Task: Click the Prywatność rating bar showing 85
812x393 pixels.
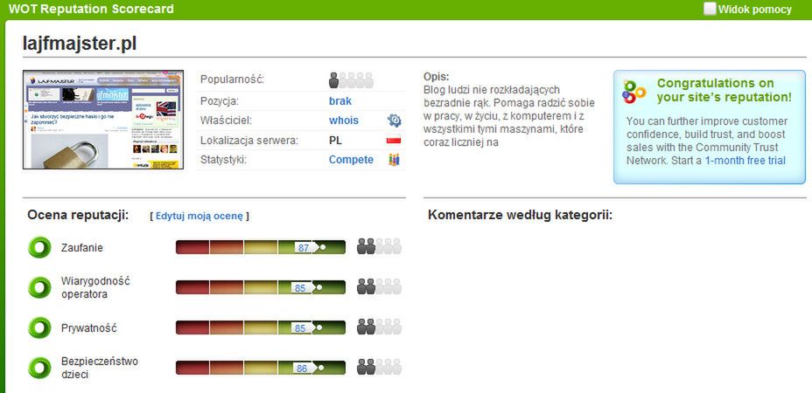Action: [x=261, y=327]
